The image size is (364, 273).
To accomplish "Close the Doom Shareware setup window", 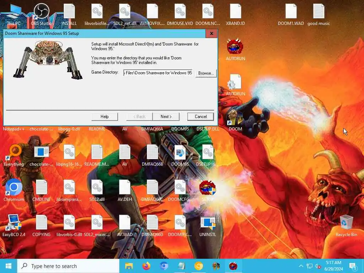I will [x=212, y=33].
